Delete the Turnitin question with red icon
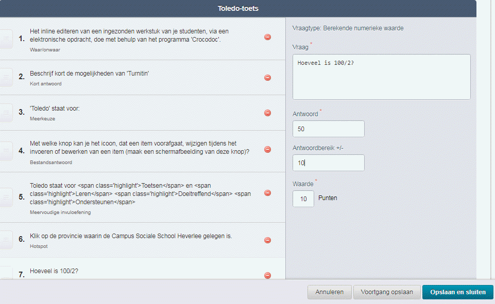Viewport: 495px width, 304px height. (x=267, y=78)
